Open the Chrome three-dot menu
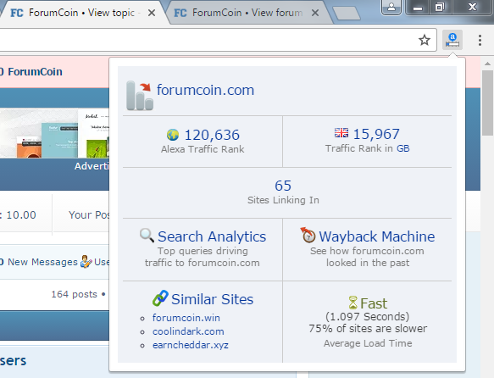The width and height of the screenshot is (494, 378). (480, 40)
